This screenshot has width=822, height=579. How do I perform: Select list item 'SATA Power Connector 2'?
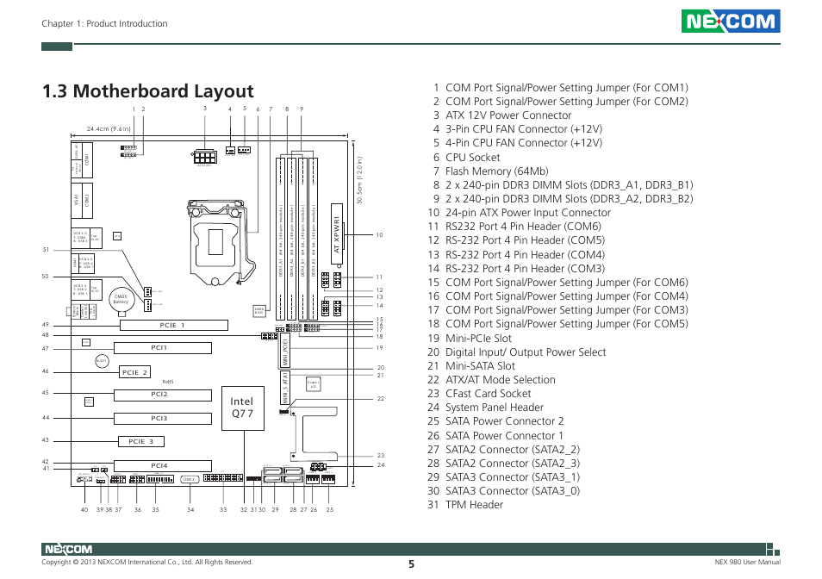(505, 422)
